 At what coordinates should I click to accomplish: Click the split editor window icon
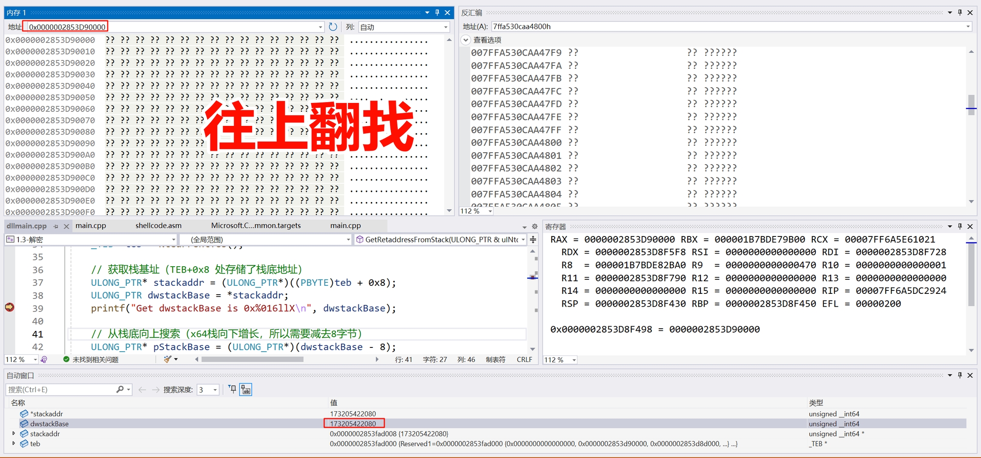533,240
